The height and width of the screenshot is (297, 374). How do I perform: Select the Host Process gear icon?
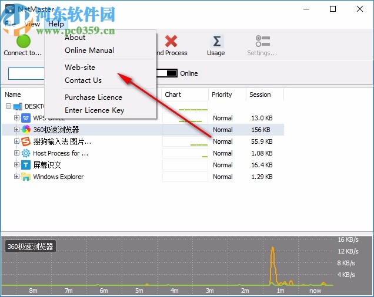26,153
